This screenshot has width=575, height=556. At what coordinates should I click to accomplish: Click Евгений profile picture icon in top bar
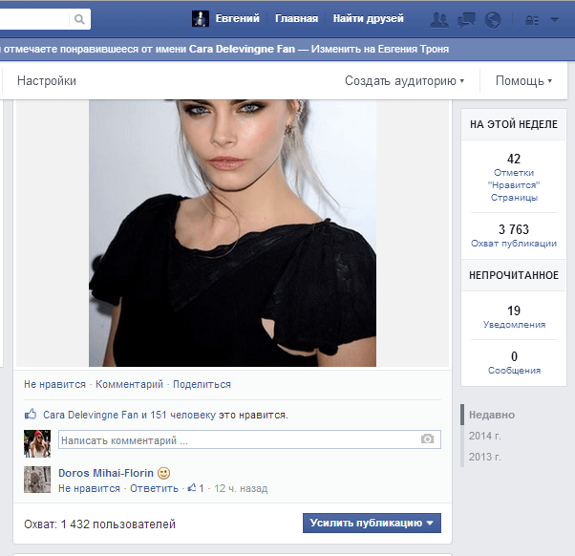pyautogui.click(x=200, y=19)
